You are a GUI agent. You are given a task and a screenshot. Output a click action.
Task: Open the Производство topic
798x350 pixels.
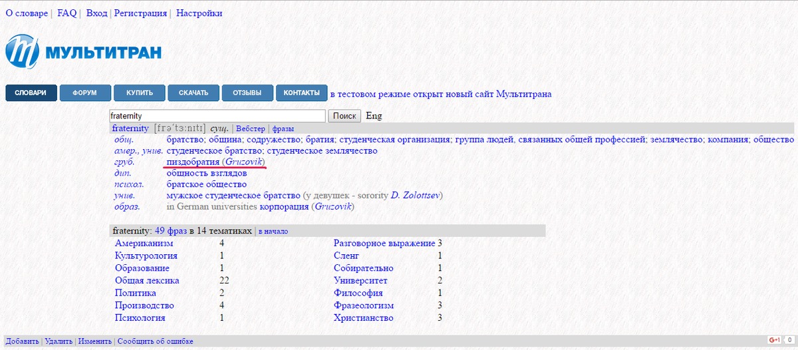tap(144, 305)
